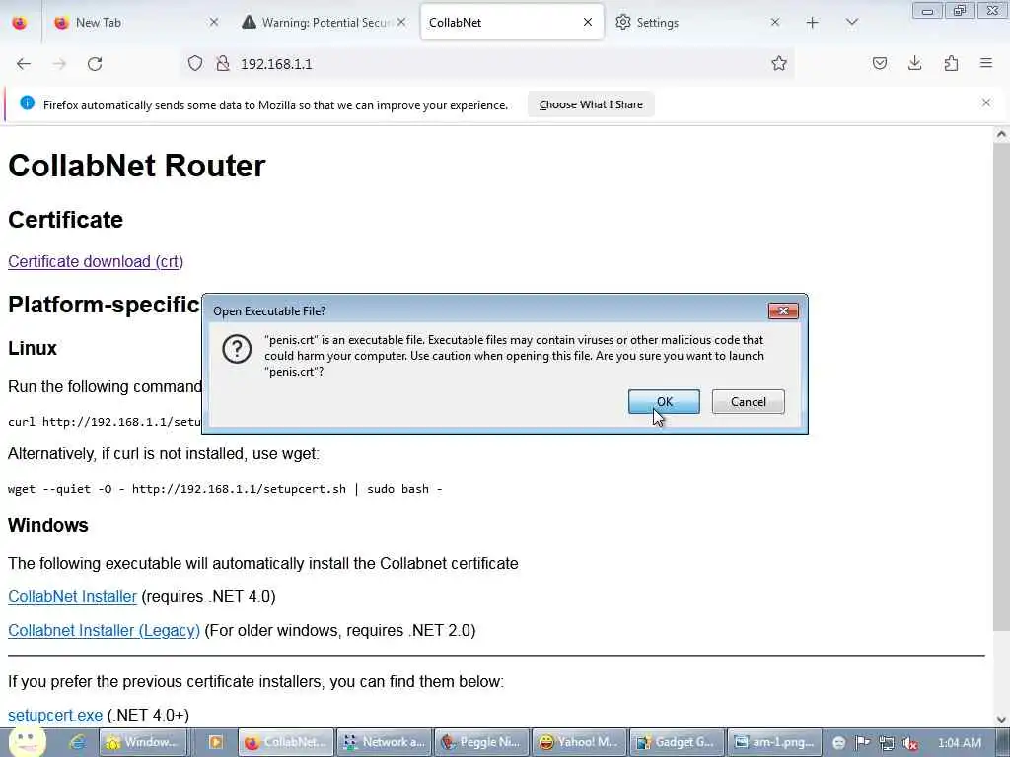
Task: Close the CollabNet tab
Action: pos(588,23)
